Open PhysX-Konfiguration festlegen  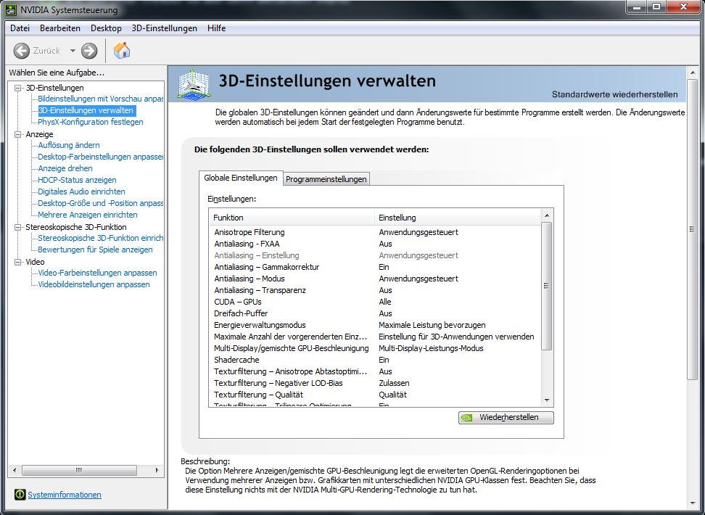coord(91,122)
